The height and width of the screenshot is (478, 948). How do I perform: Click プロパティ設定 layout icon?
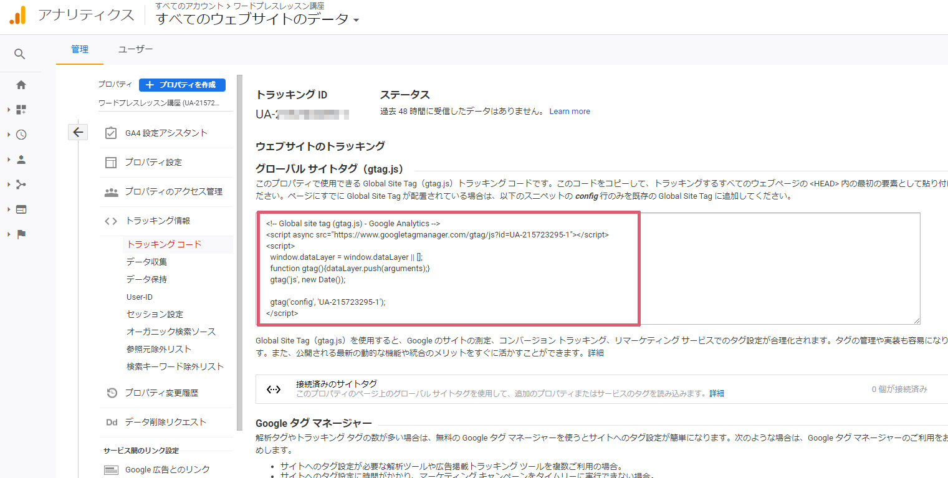coord(111,163)
